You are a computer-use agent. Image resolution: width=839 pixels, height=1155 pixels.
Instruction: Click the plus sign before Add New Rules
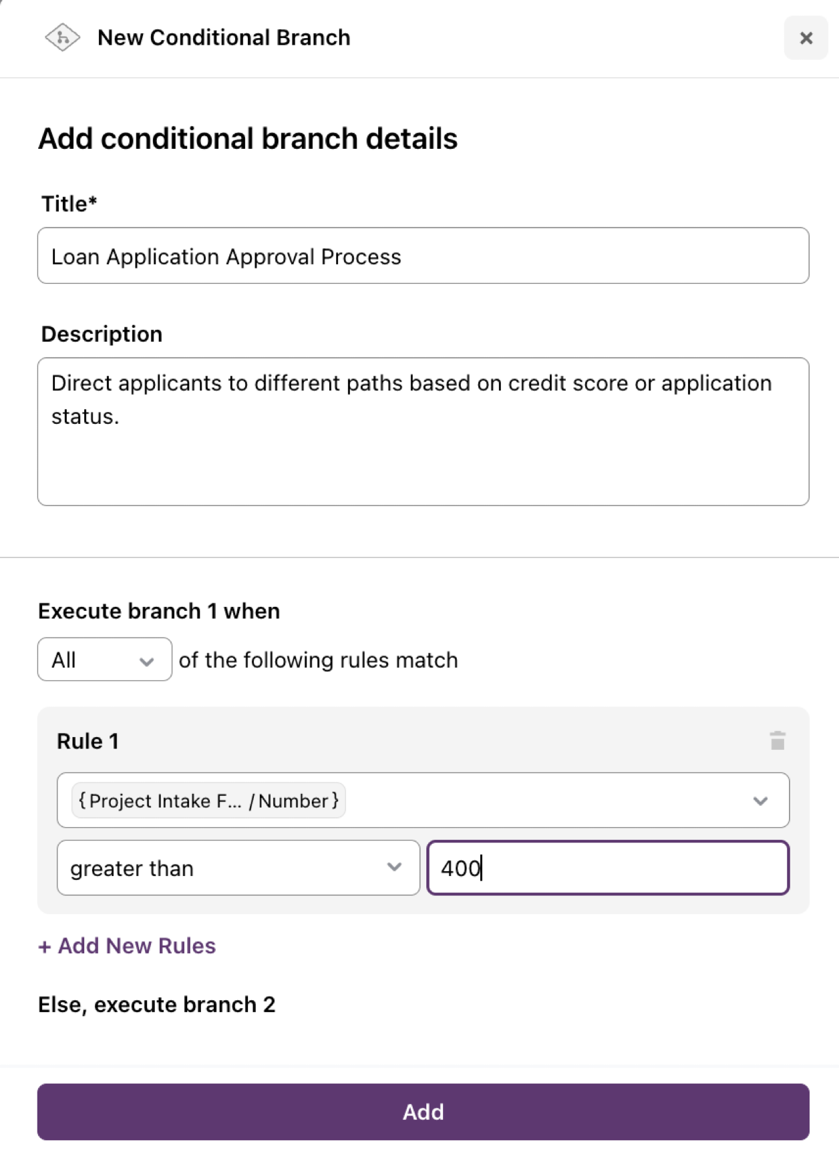point(45,947)
